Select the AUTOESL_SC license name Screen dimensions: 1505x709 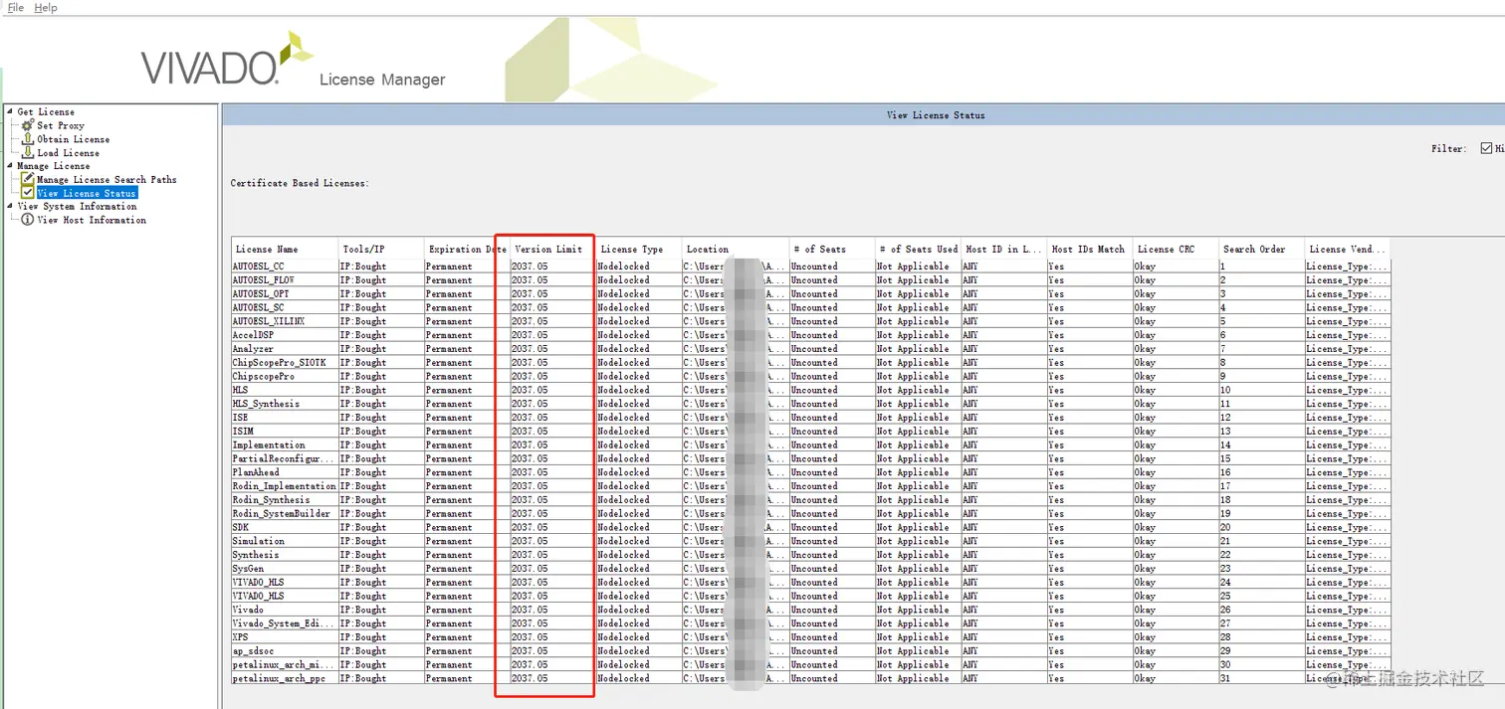(258, 308)
